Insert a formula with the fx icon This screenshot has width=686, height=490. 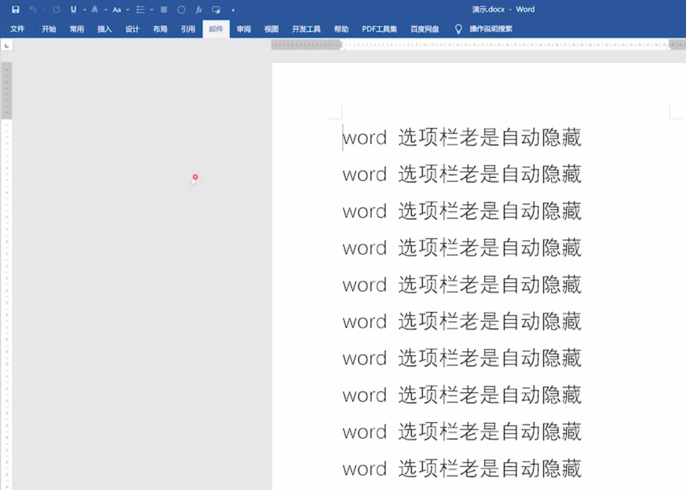[x=199, y=9]
